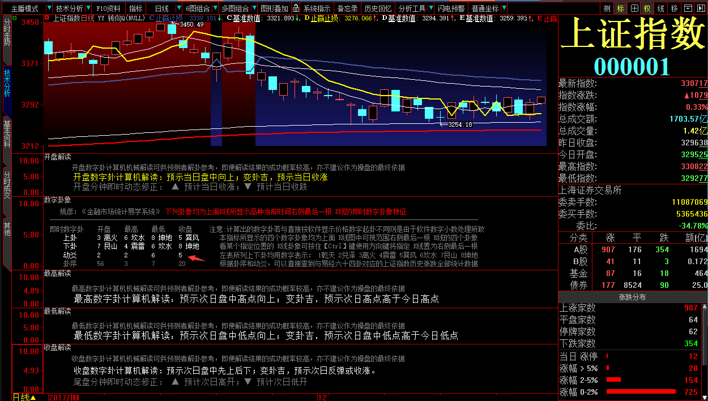Click the 技术分析 menu button
The height and width of the screenshot is (401, 708).
[69, 8]
